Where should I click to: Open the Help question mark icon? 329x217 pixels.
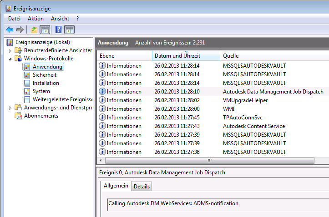[x=59, y=30]
